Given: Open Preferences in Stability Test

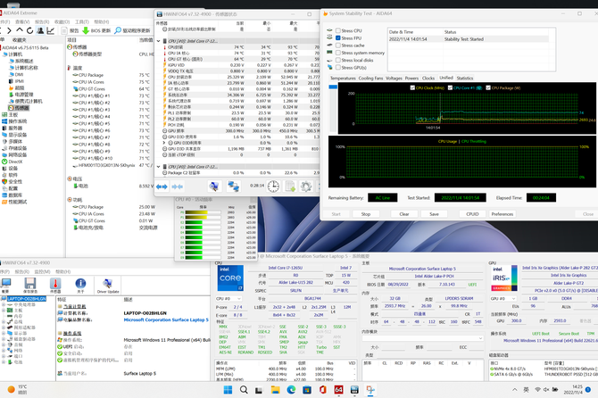Looking at the screenshot, I should click(502, 214).
